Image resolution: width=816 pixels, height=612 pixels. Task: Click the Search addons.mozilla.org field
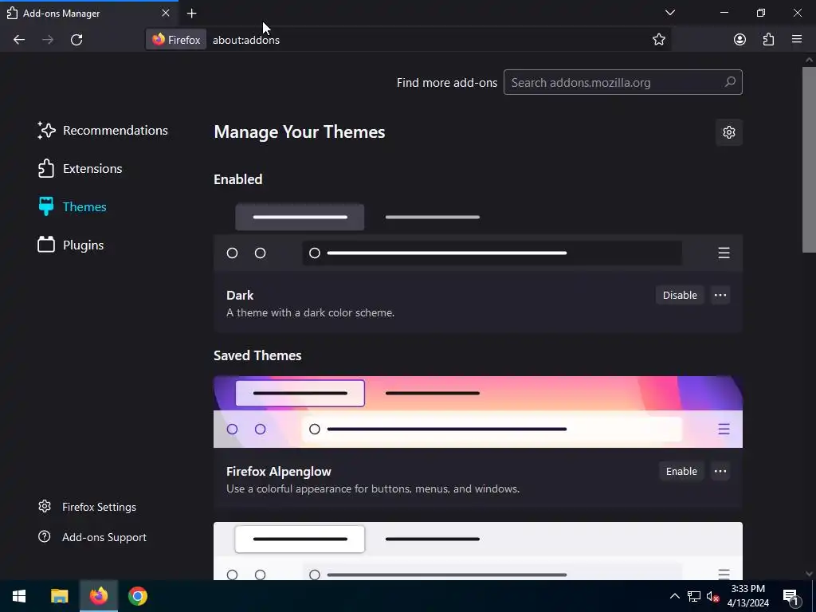tap(622, 82)
